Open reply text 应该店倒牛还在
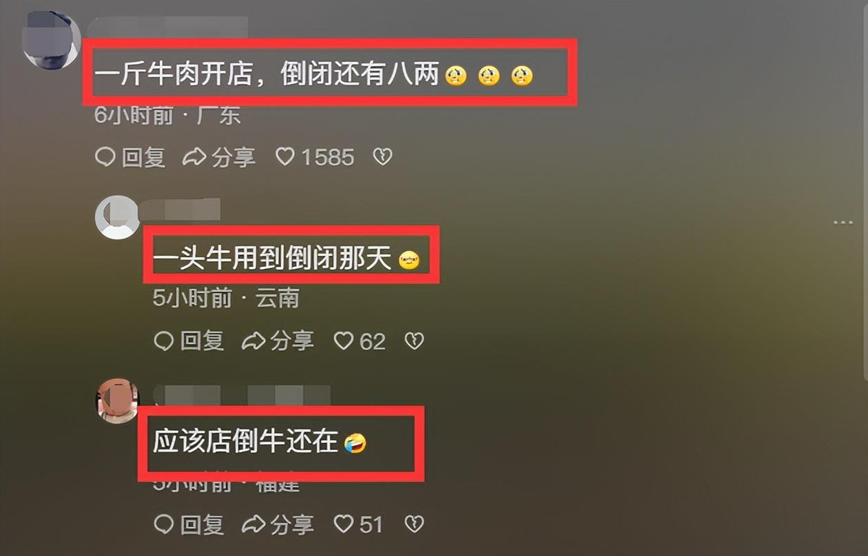Viewport: 868px width, 556px height. coord(246,442)
